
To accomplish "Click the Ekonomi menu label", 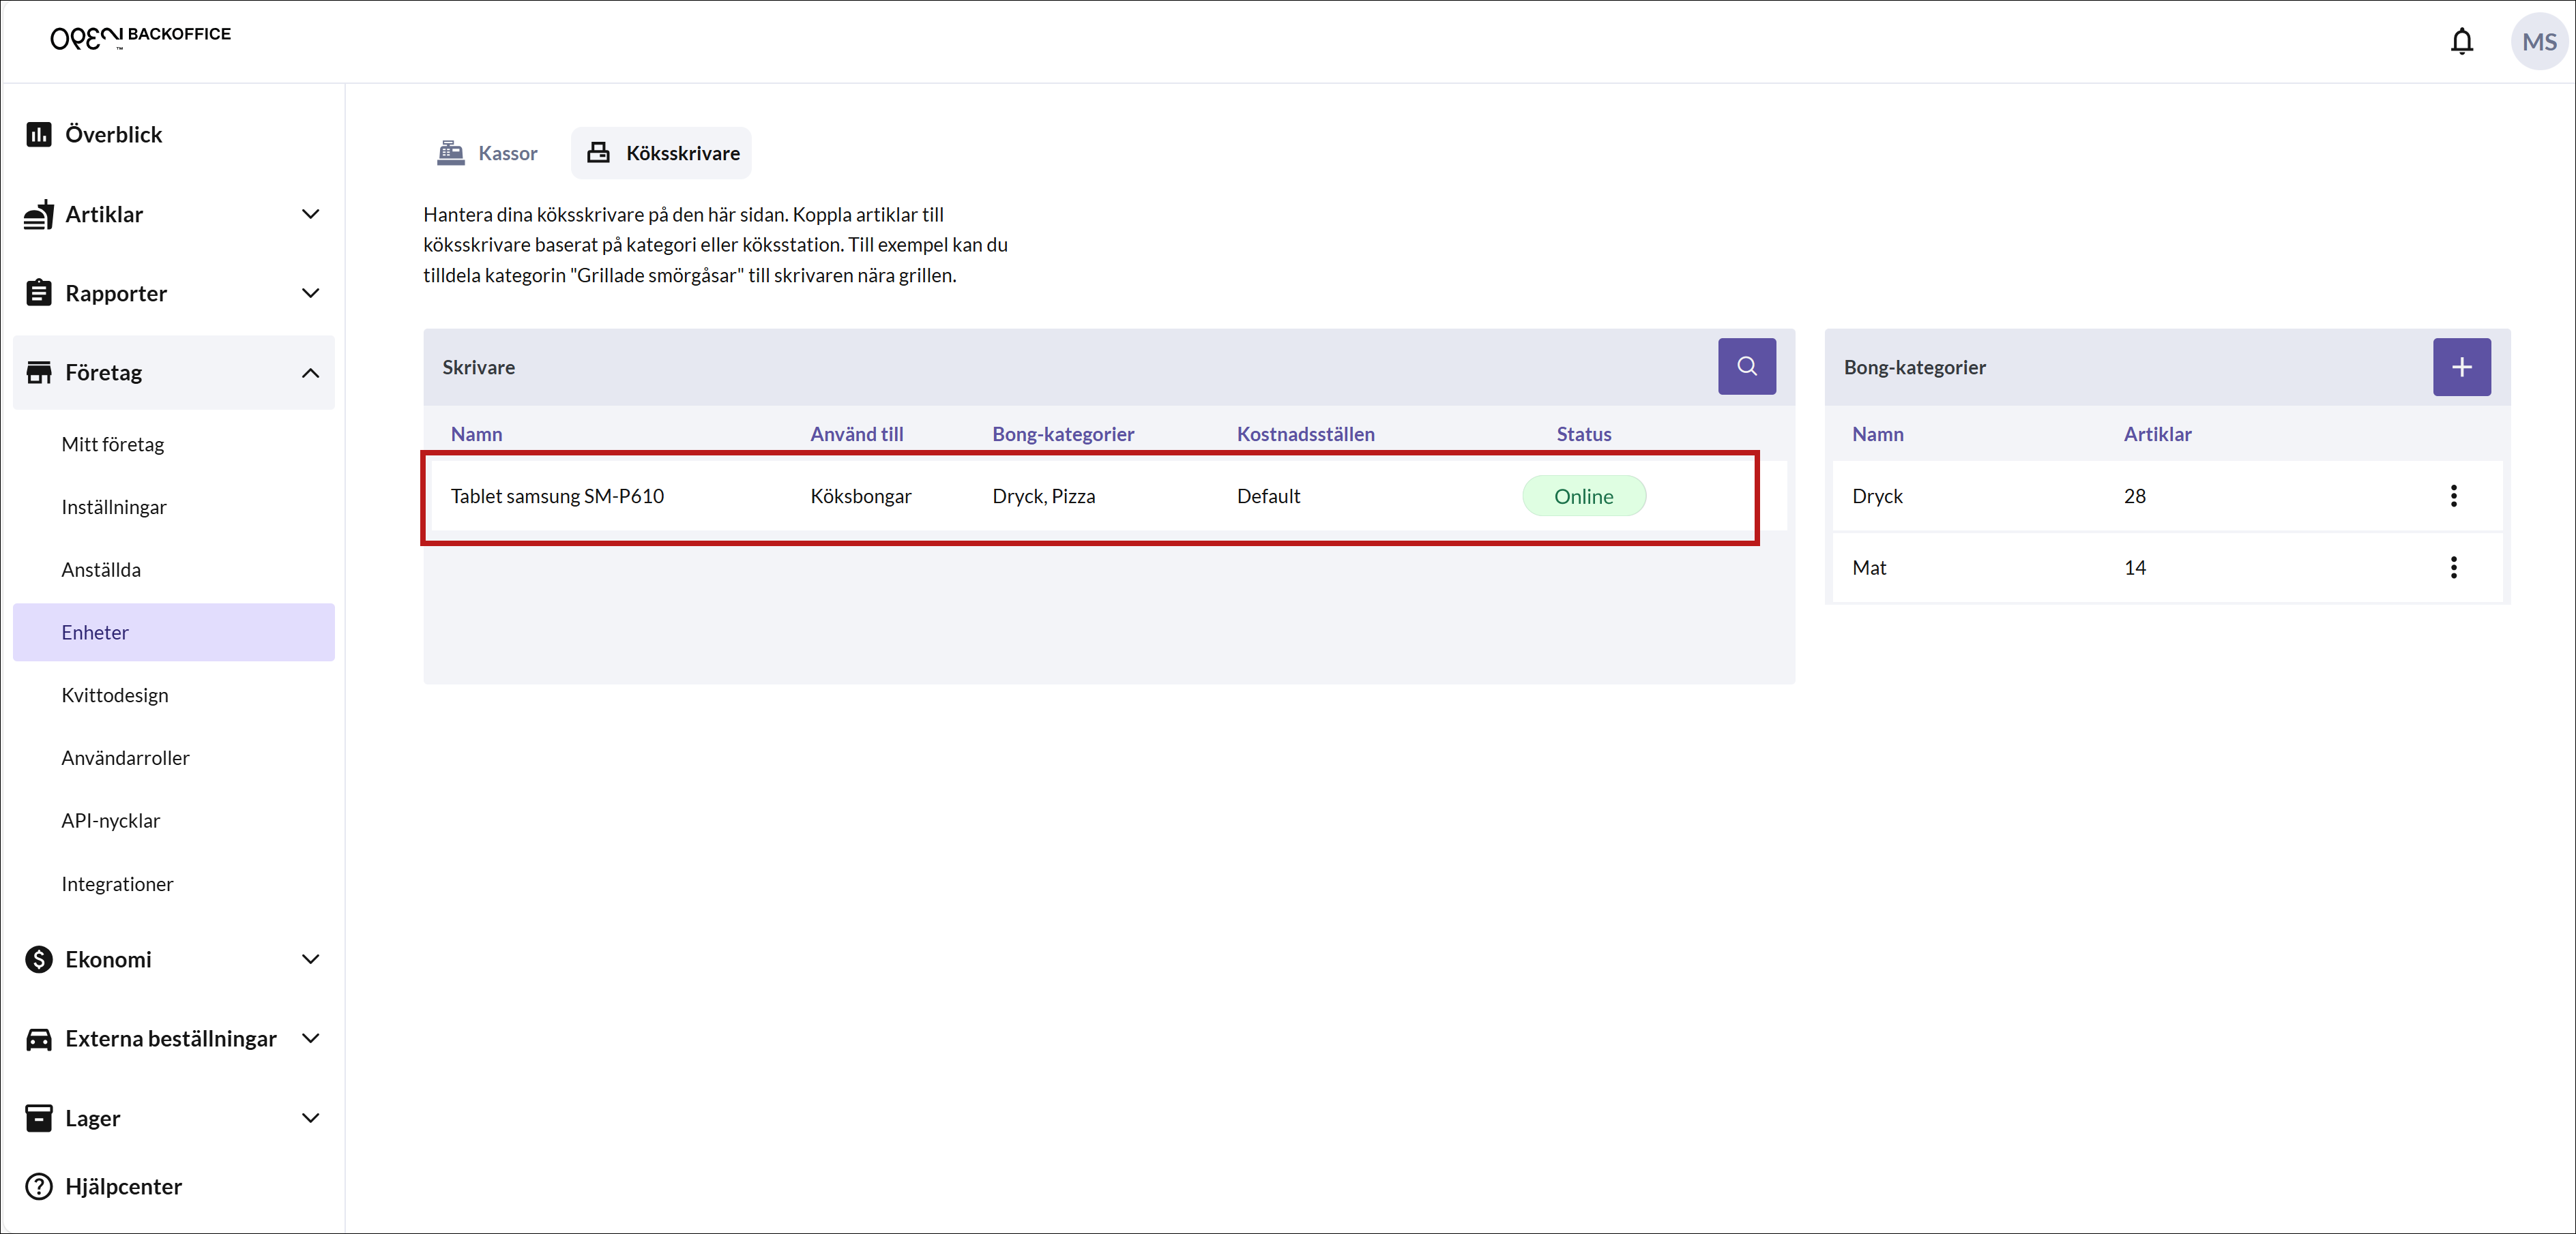I will pyautogui.click(x=108, y=959).
